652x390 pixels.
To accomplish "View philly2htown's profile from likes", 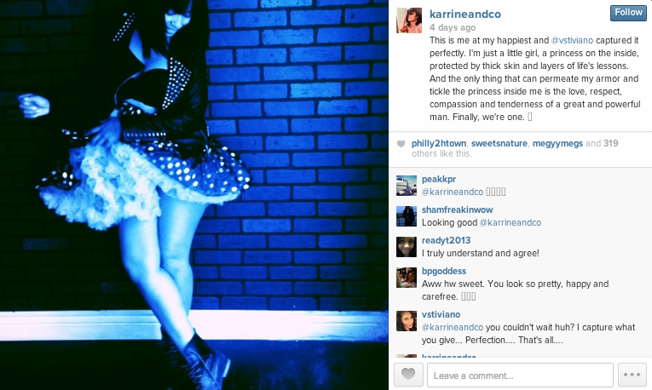I will (x=439, y=143).
